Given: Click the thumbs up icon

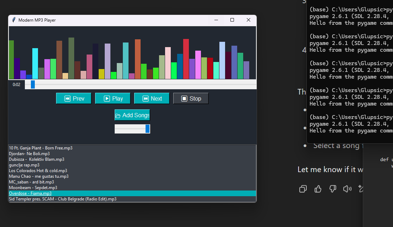Looking at the screenshot, I should point(318,189).
